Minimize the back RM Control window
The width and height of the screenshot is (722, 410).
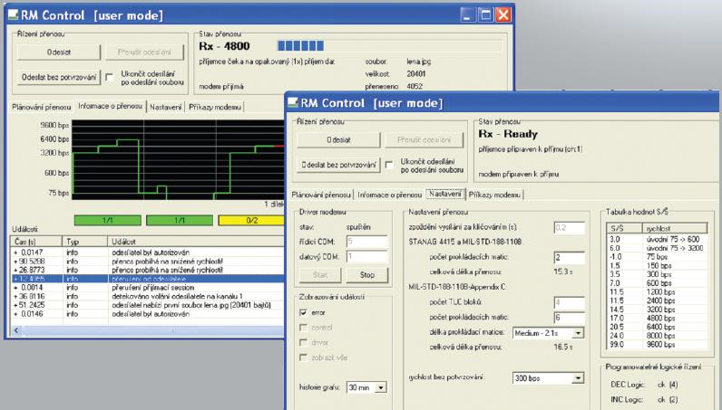click(x=468, y=14)
